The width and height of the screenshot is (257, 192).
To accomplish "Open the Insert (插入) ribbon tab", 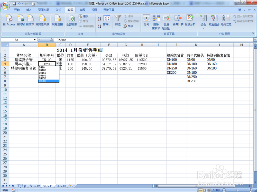I will click(29, 10).
